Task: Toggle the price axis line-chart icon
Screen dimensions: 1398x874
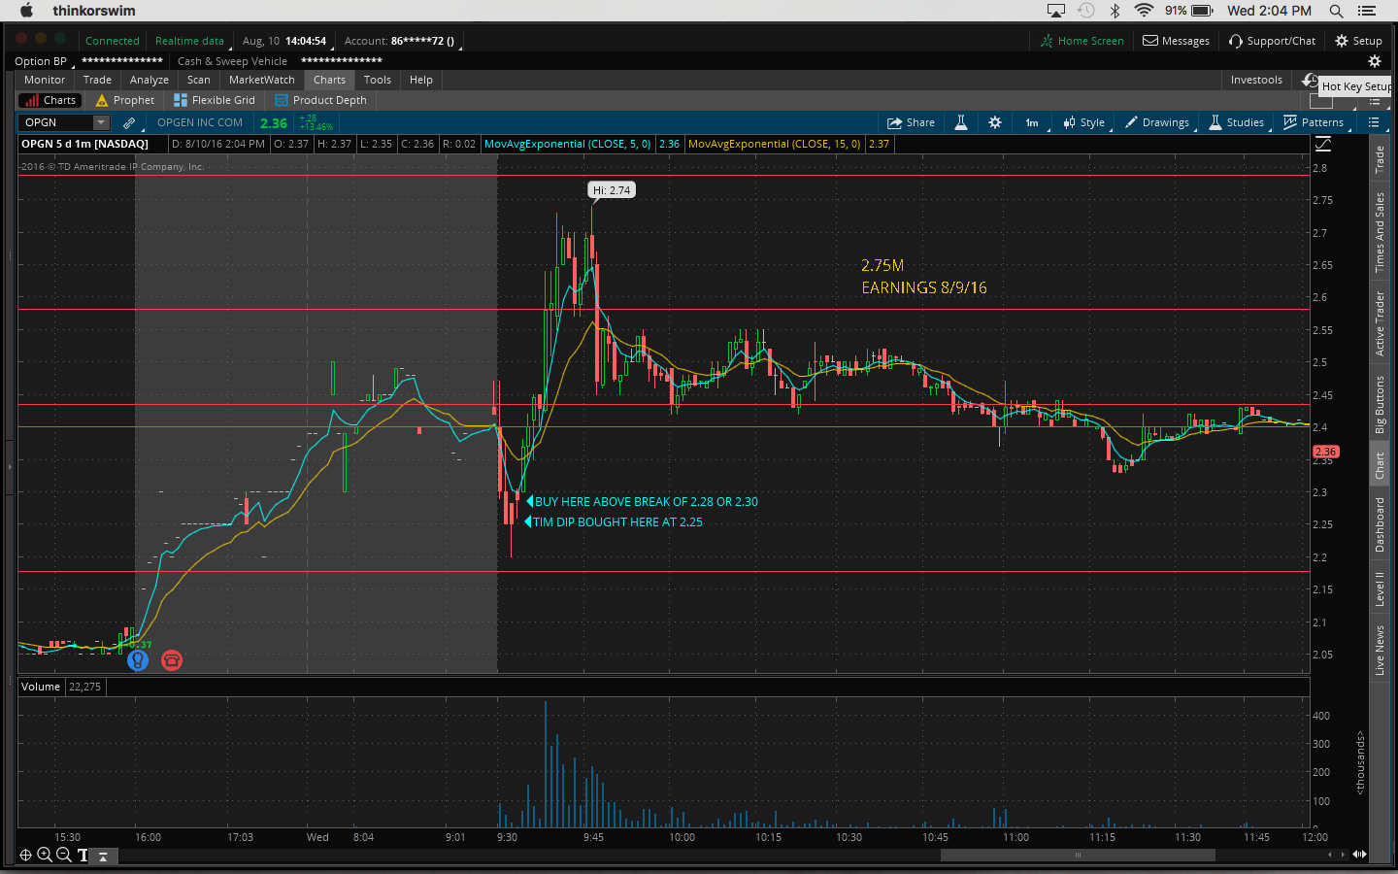Action: [1323, 144]
